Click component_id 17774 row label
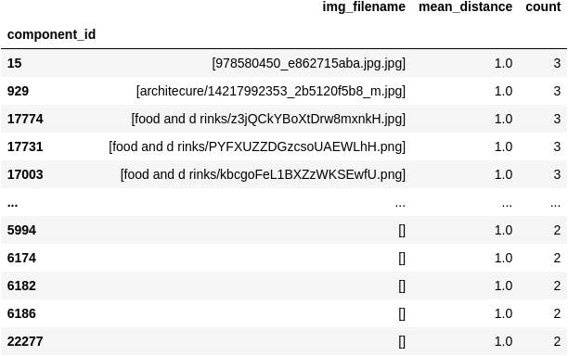 (x=25, y=119)
